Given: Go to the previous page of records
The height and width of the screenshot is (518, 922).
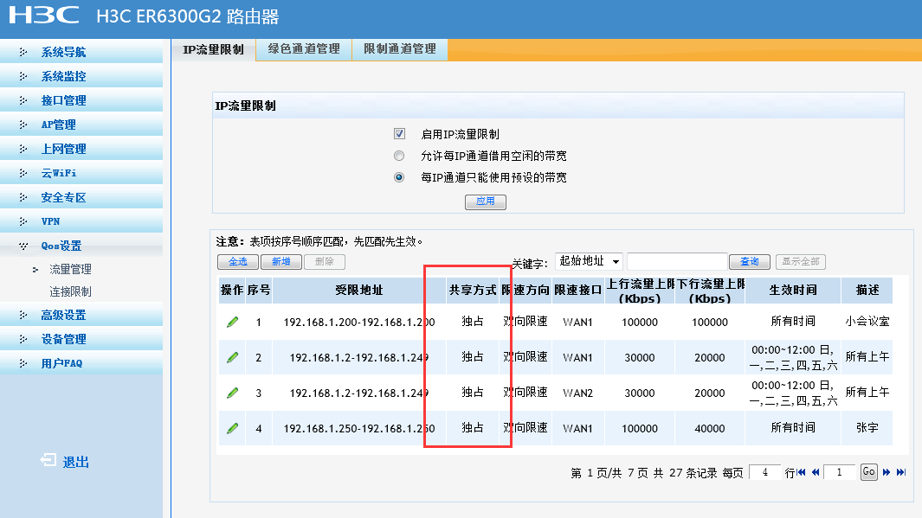Looking at the screenshot, I should point(816,472).
